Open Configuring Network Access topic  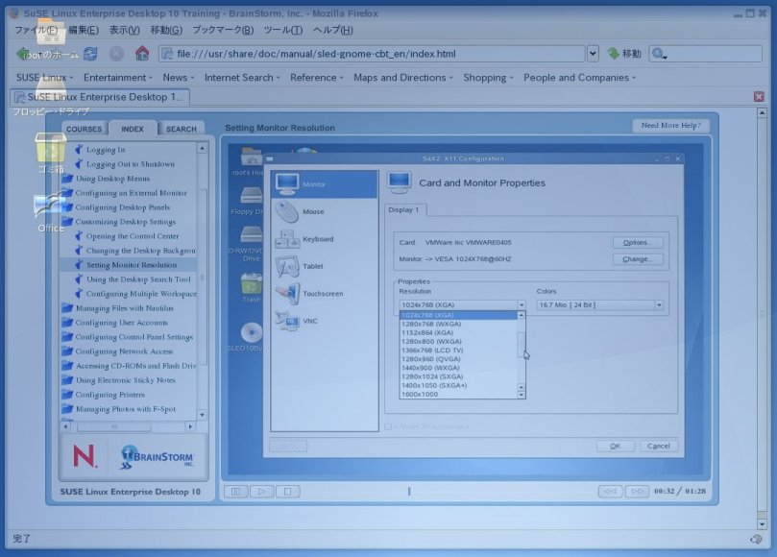pos(124,351)
